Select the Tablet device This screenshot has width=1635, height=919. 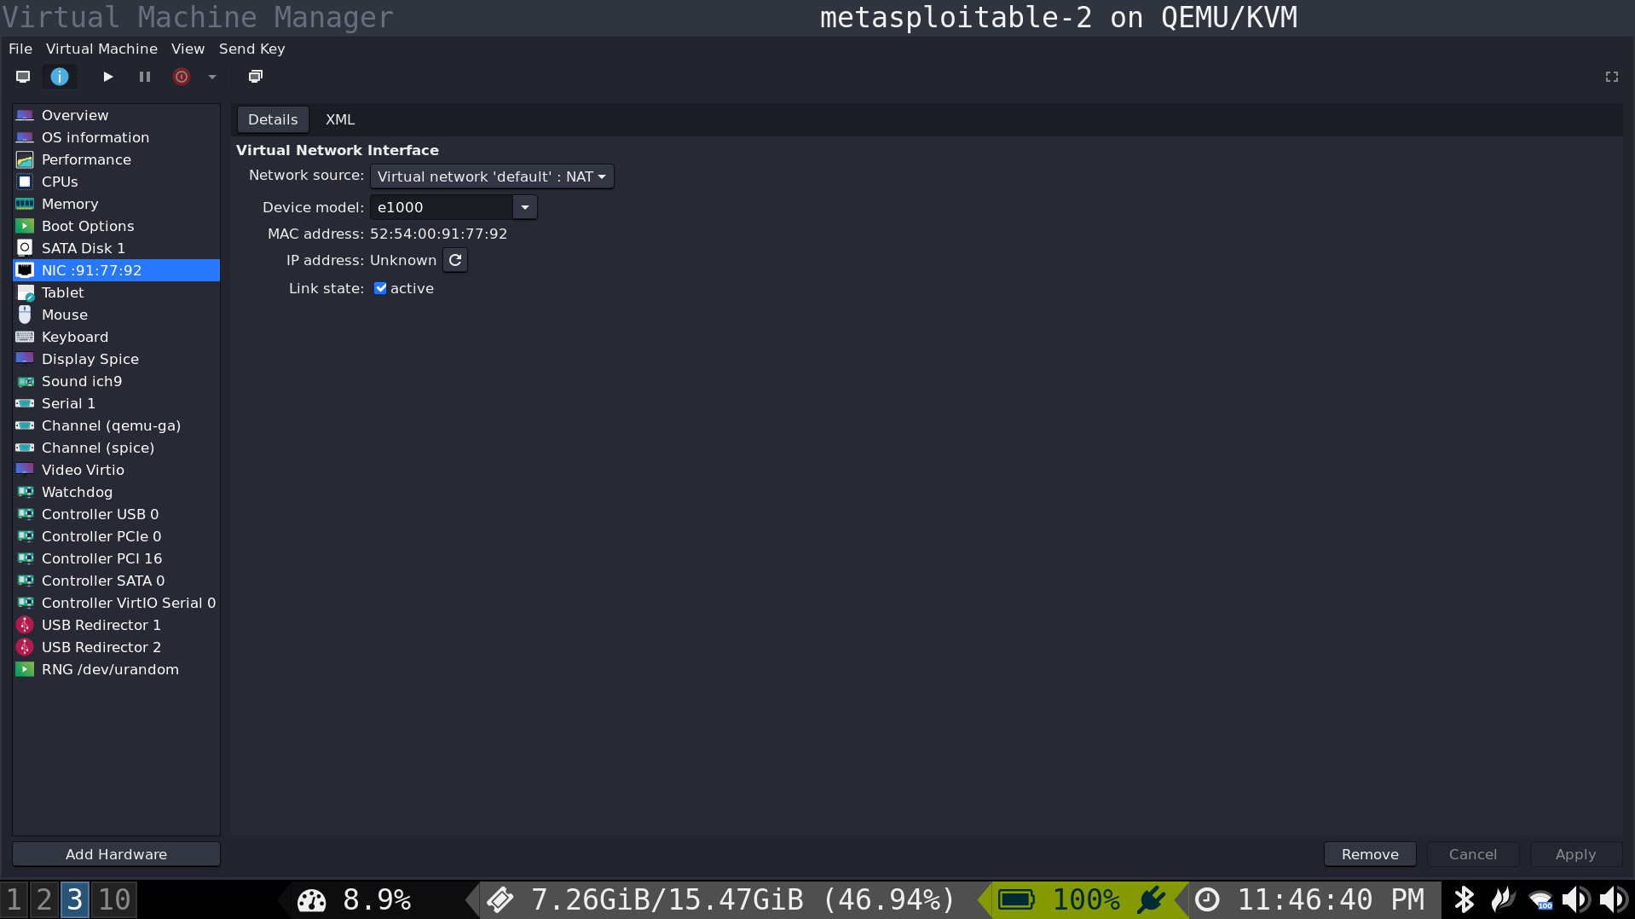click(x=116, y=292)
